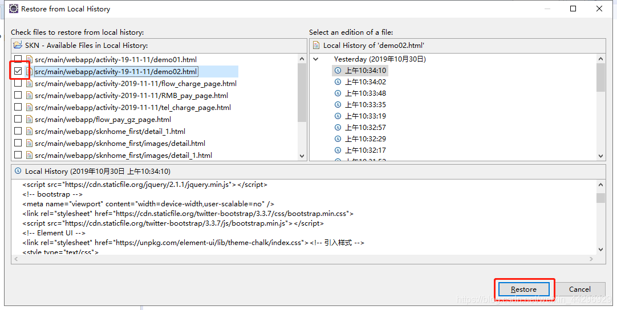
Task: Click file list scrollbar down arrow
Action: pyautogui.click(x=302, y=156)
